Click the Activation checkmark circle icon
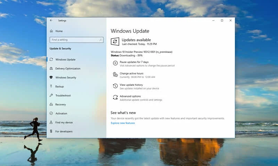This screenshot has width=278, height=166. (51, 113)
